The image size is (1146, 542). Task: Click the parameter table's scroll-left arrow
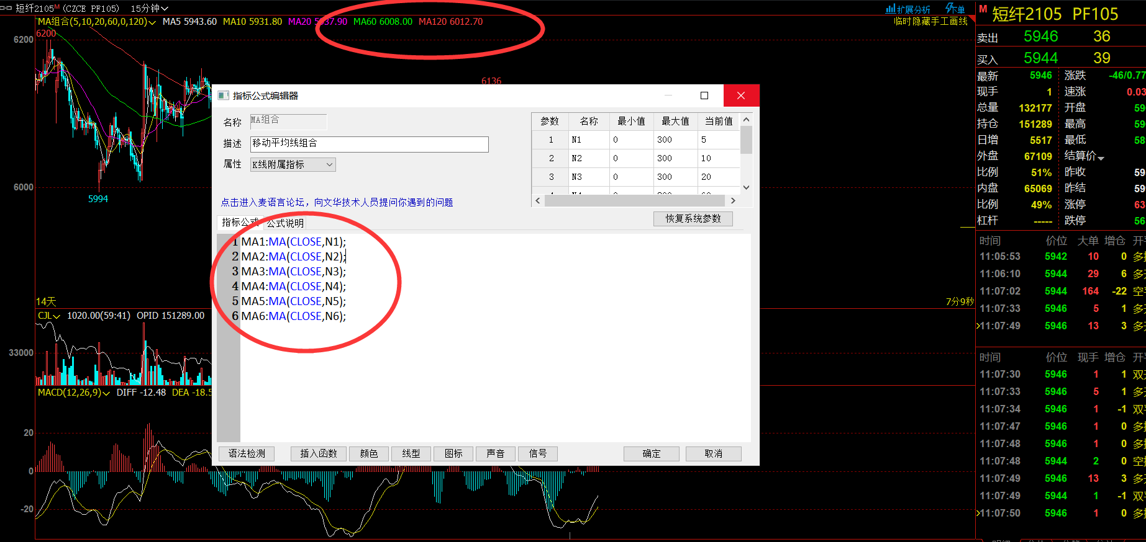tap(538, 200)
